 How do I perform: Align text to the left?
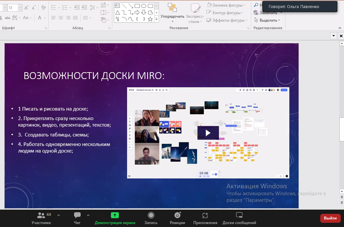54,18
